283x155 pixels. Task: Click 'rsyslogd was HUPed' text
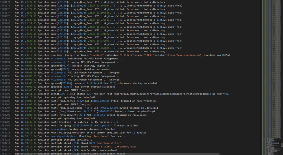point(216,55)
